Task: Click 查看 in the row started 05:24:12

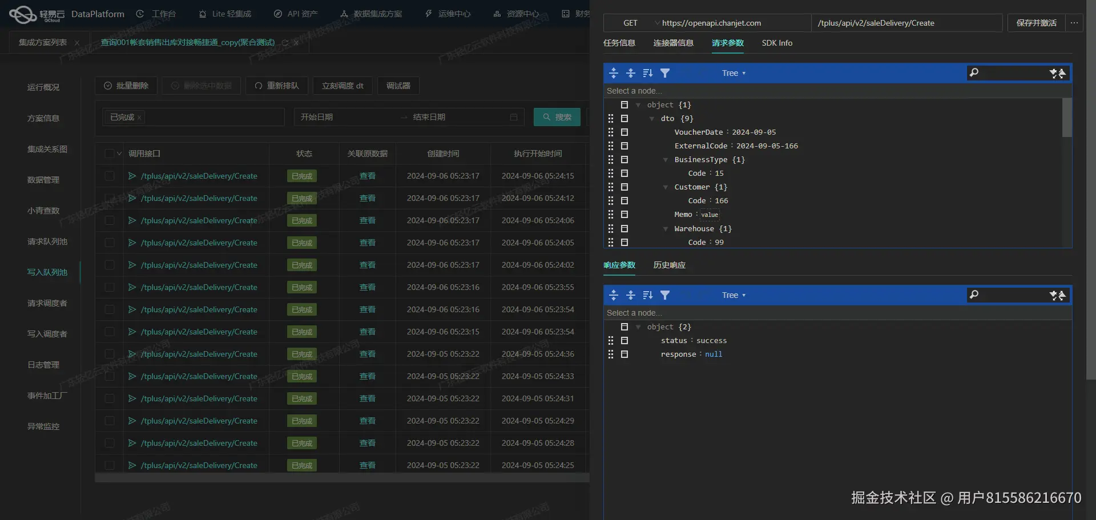Action: [368, 198]
